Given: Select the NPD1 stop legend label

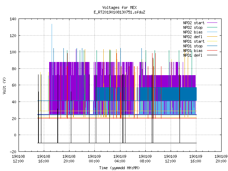Looking at the screenshot, I should pyautogui.click(x=193, y=46).
